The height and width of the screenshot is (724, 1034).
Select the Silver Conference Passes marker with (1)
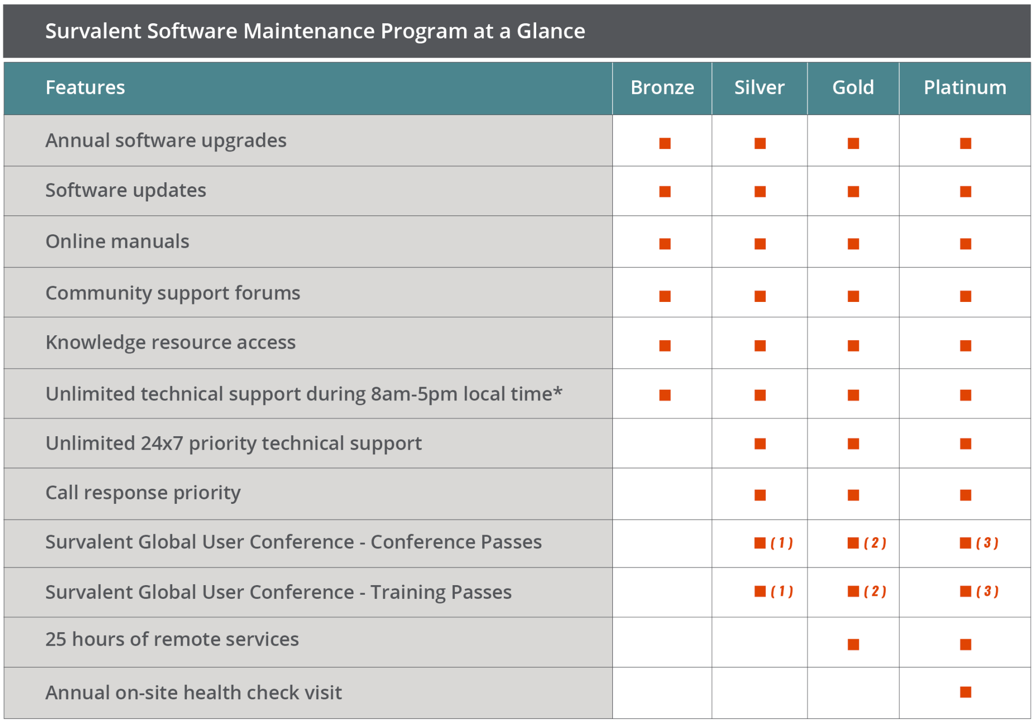coord(773,543)
